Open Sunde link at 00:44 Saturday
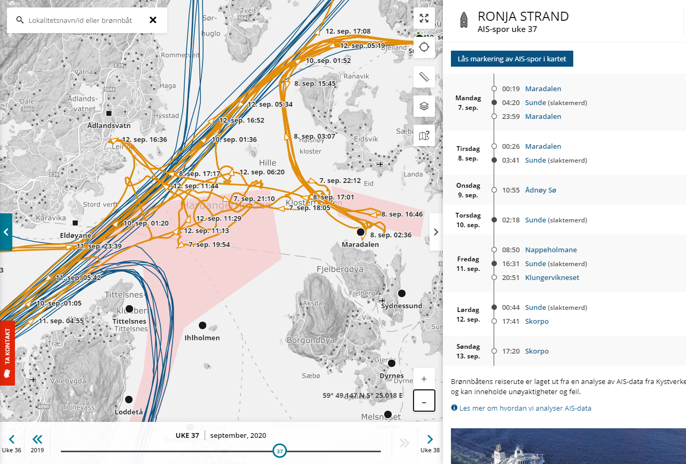 coord(535,307)
